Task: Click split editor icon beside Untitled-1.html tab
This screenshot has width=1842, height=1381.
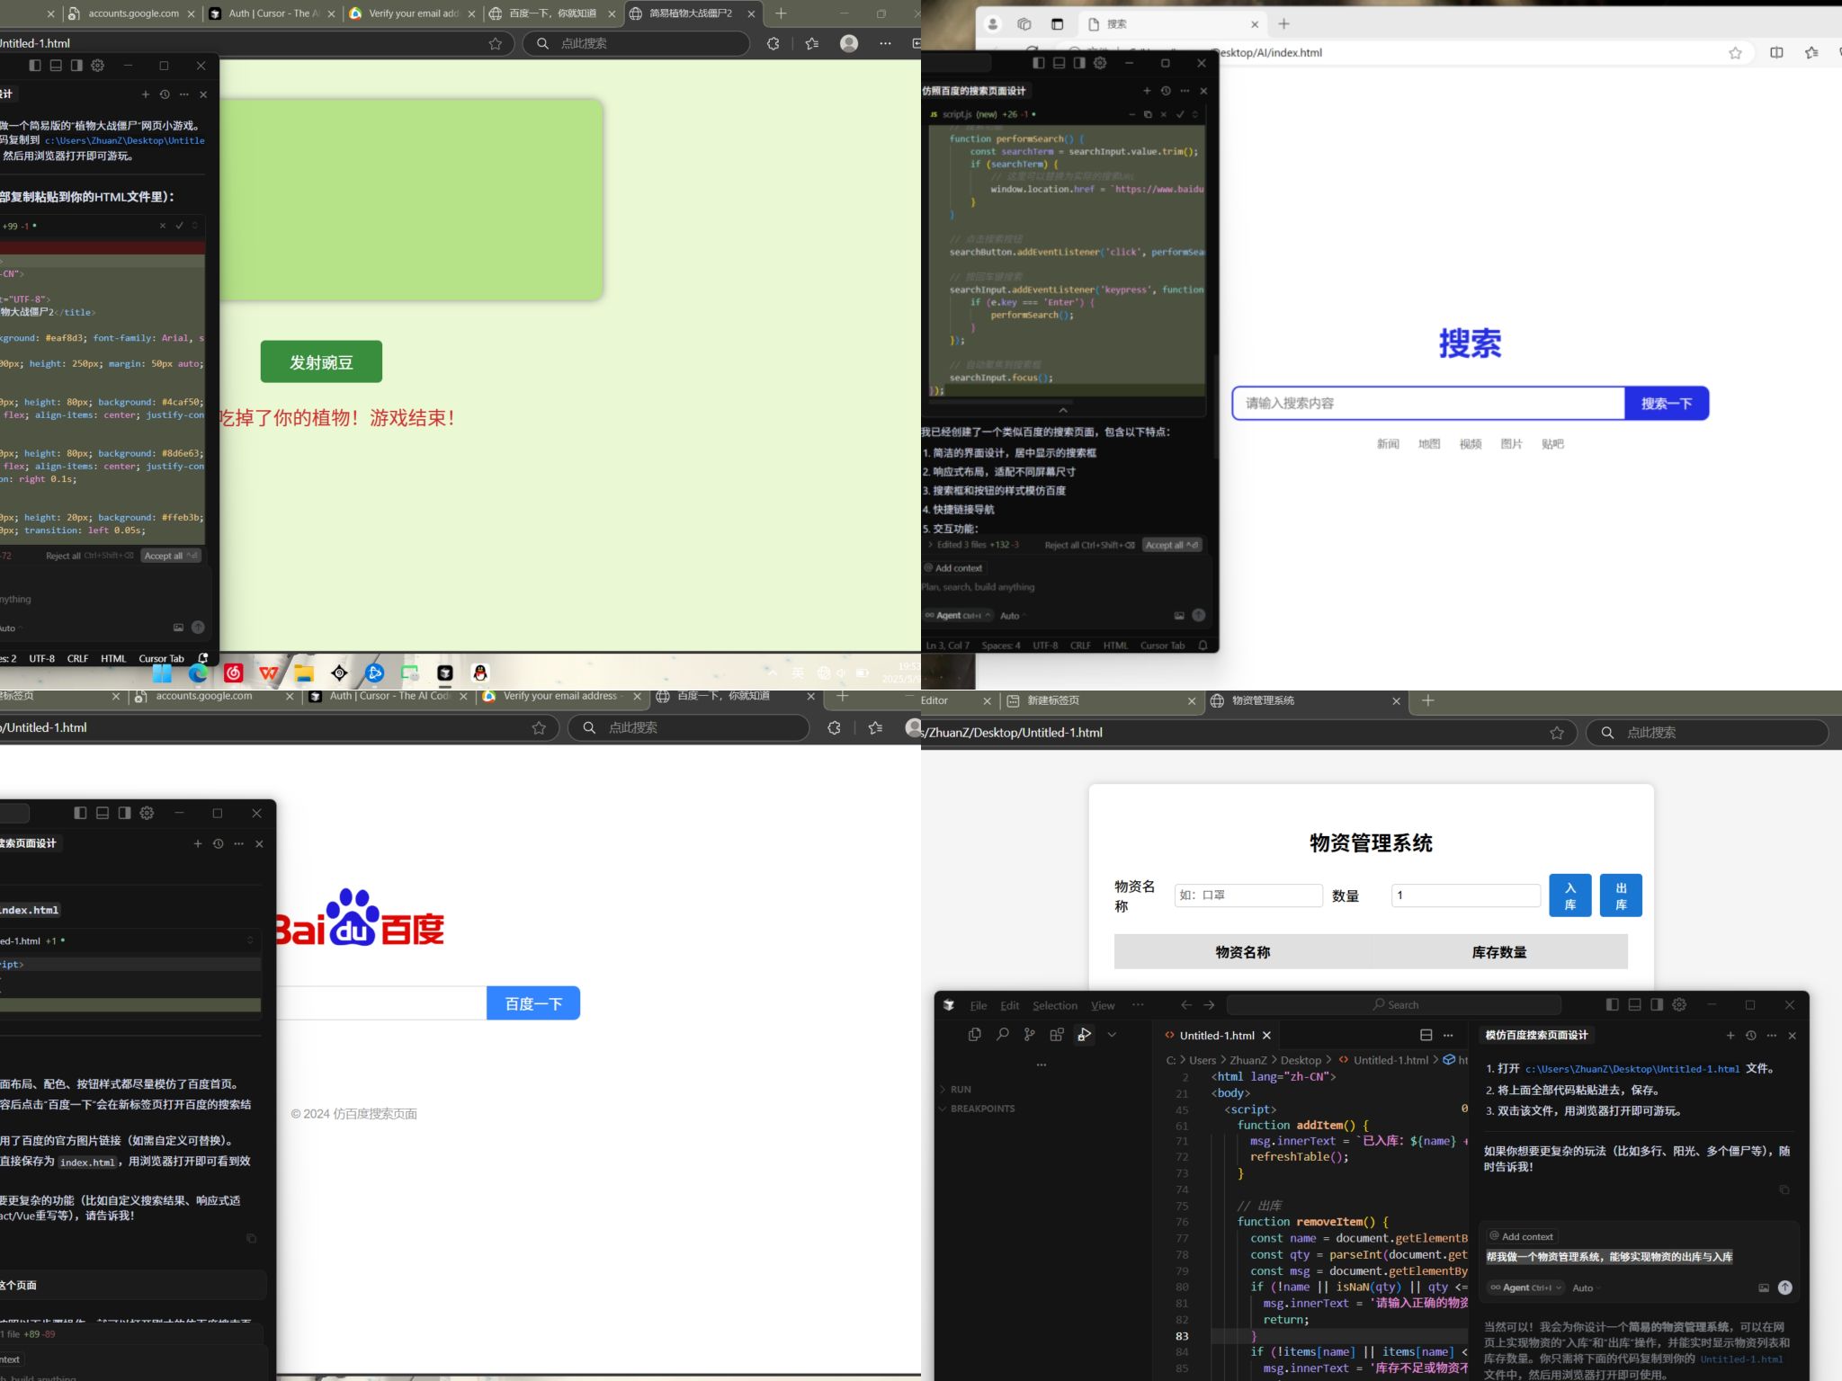Action: (1426, 1035)
